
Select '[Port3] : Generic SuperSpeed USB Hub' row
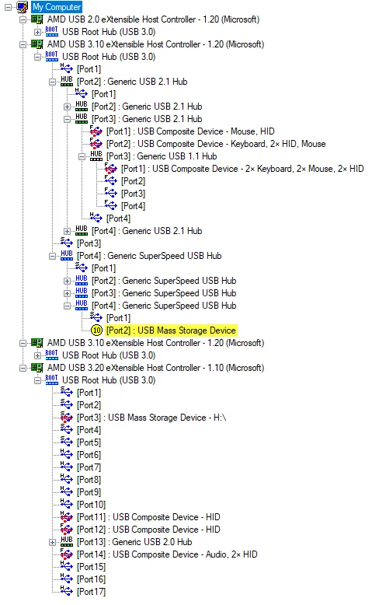164,293
